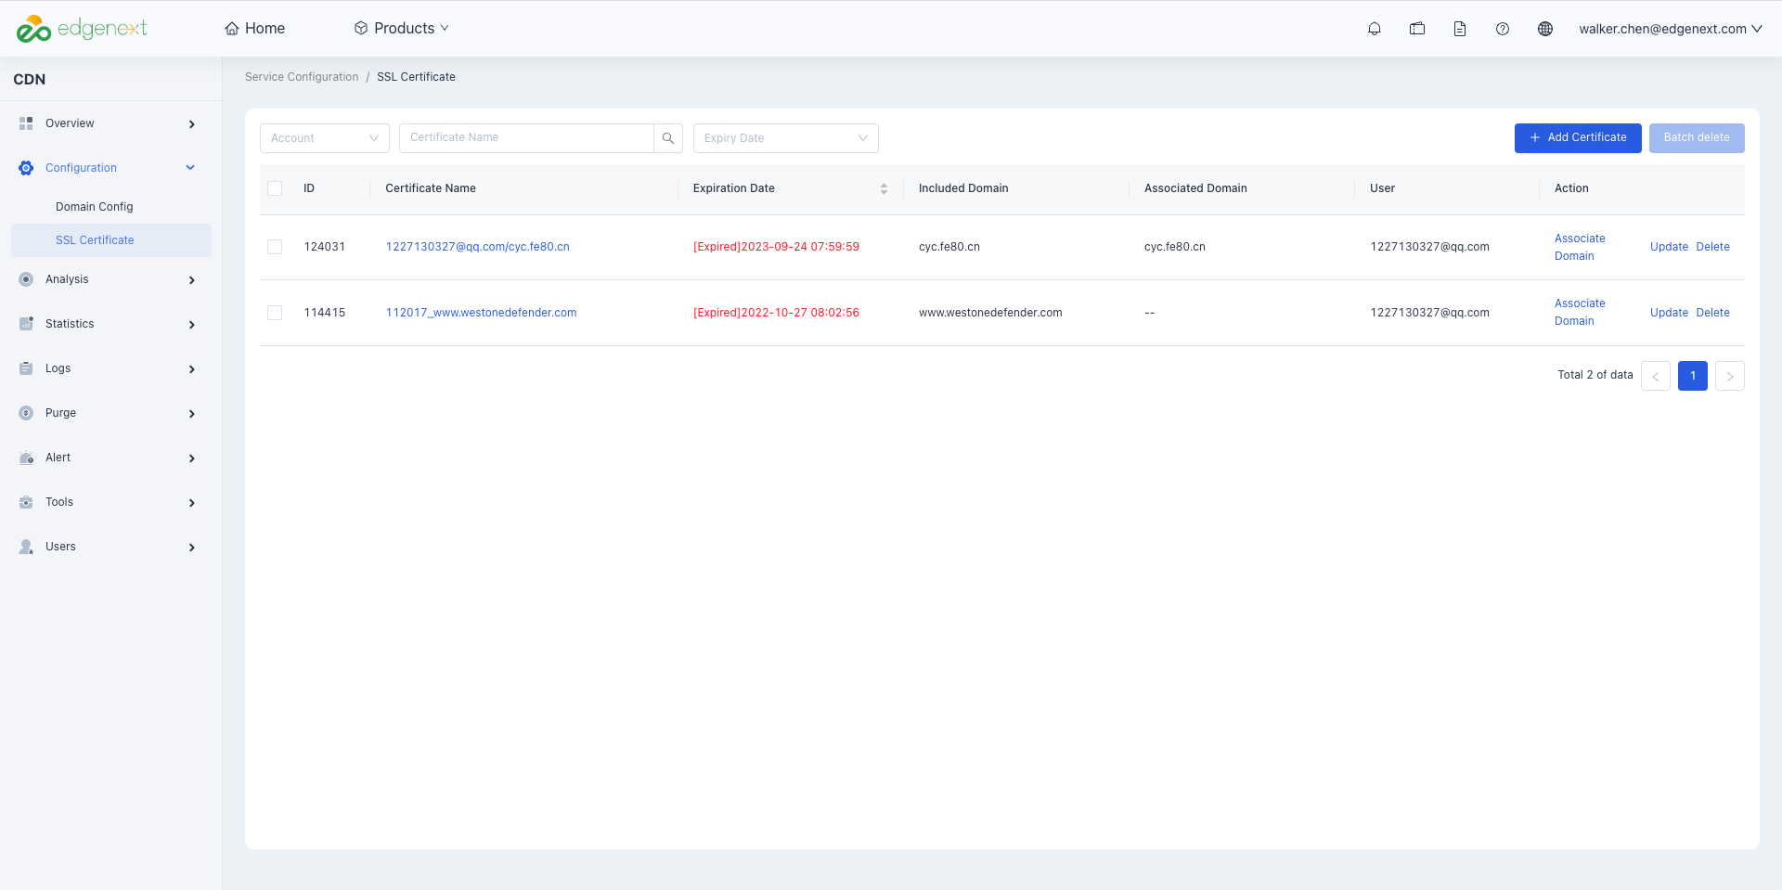
Task: Click the Statistics sidebar icon
Action: click(26, 324)
